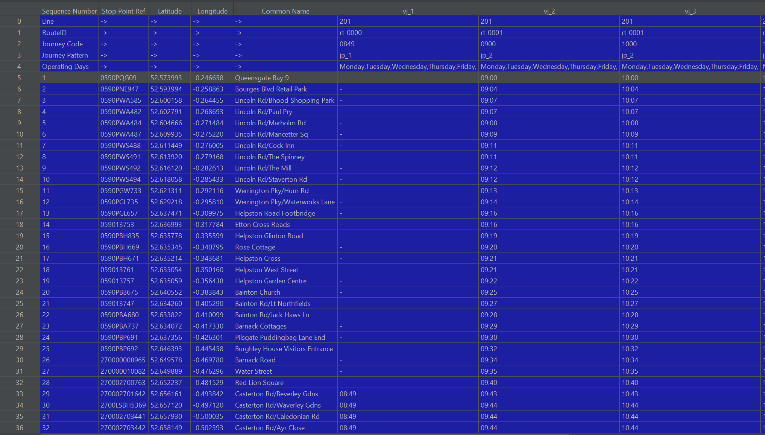Screen dimensions: 765x435
Task: Select the Lincoln Rd/The Spinney cell
Action: click(285, 157)
